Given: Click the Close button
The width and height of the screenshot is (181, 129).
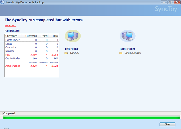Looking at the screenshot, I should tap(167, 124).
